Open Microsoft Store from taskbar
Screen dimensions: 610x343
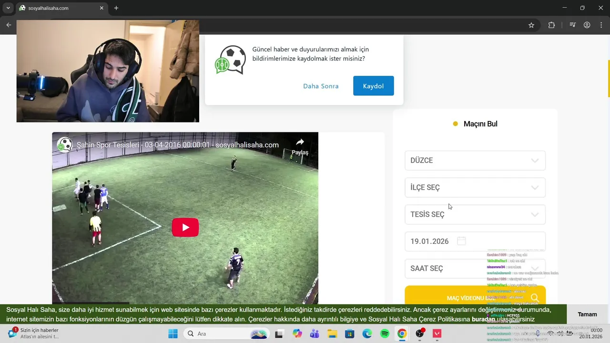tap(350, 333)
